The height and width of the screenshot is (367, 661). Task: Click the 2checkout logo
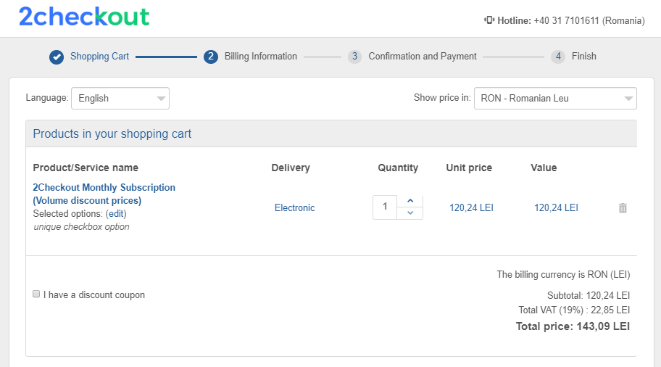pyautogui.click(x=84, y=17)
